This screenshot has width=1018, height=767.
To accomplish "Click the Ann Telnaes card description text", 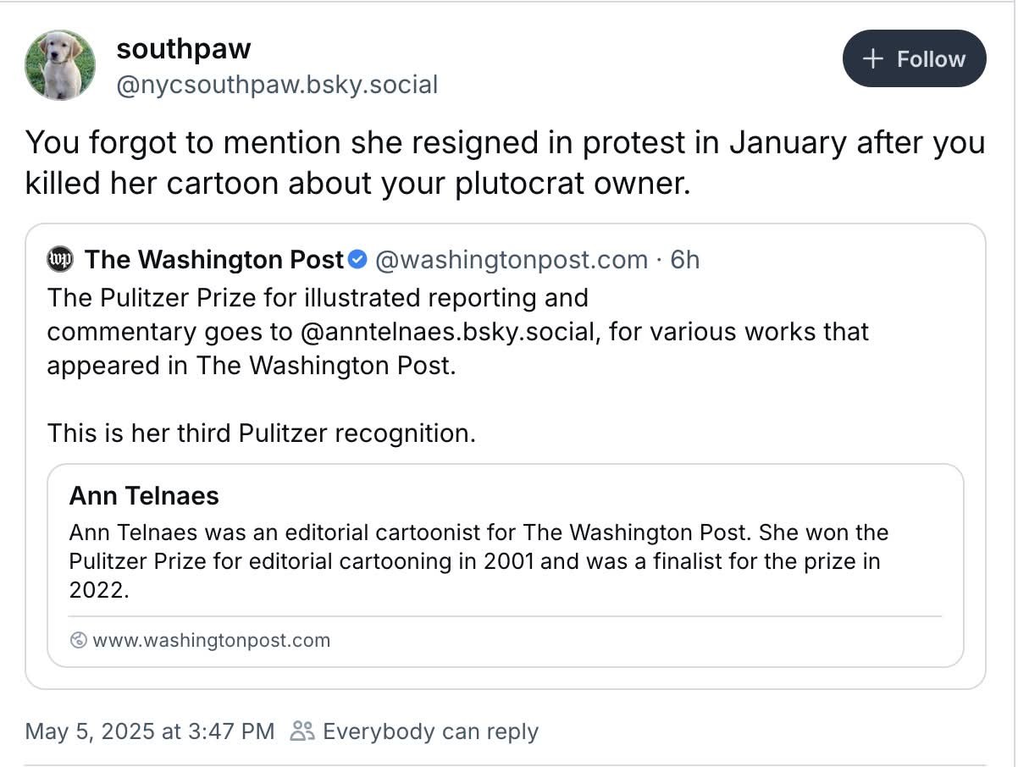I will click(479, 560).
